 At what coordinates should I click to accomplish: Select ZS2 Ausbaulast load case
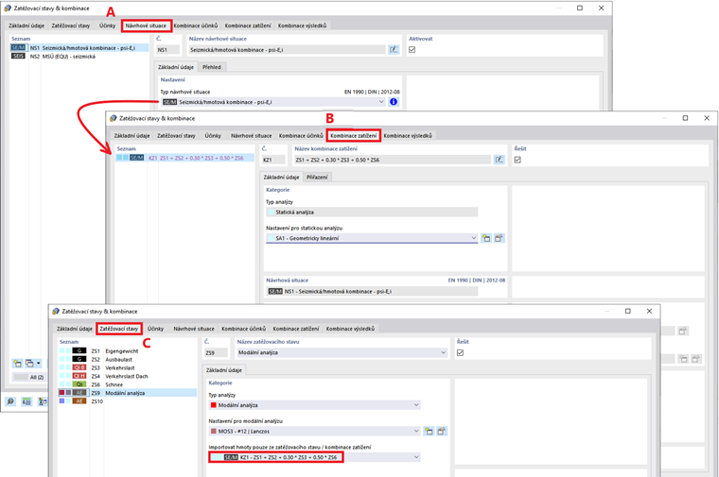click(x=127, y=359)
